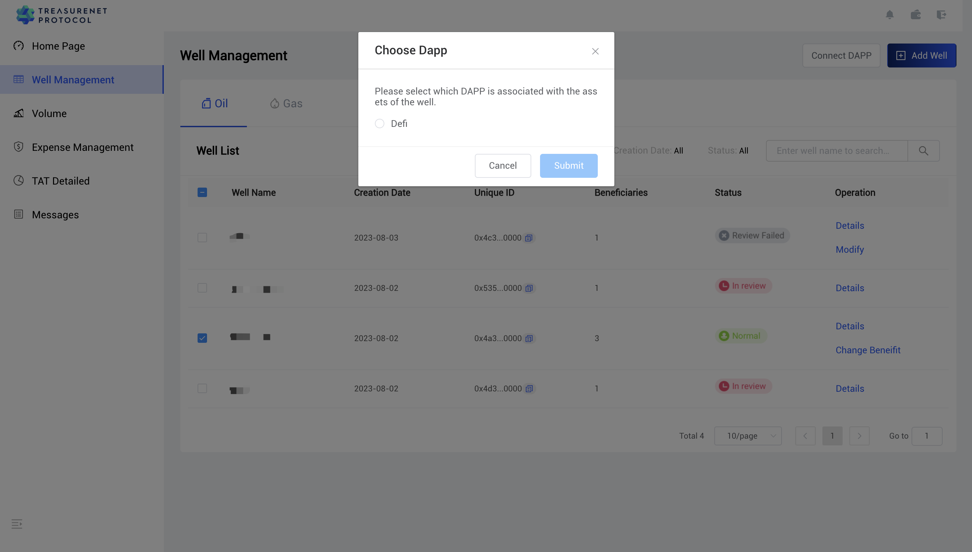Viewport: 972px width, 552px height.
Task: Check the 2023-08-03 well row checkbox
Action: click(202, 238)
